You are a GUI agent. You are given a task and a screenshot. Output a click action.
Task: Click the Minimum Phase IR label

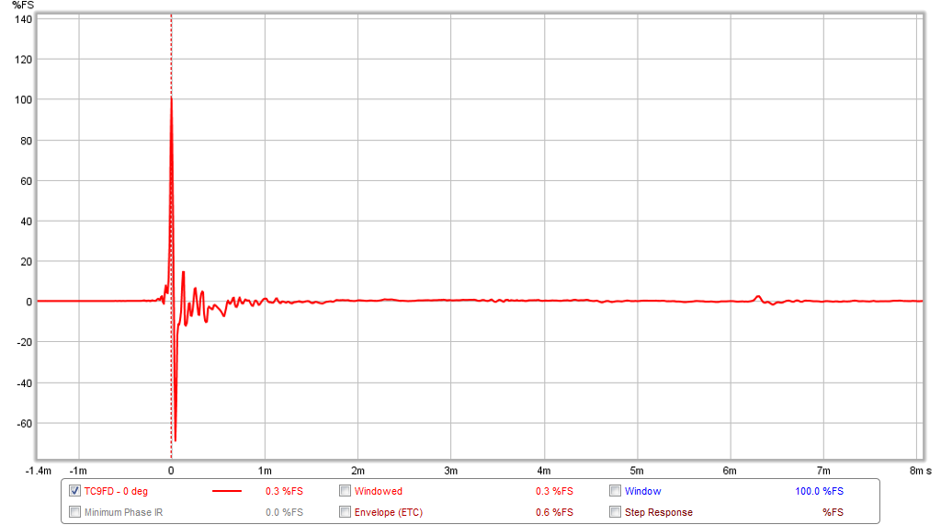point(123,512)
